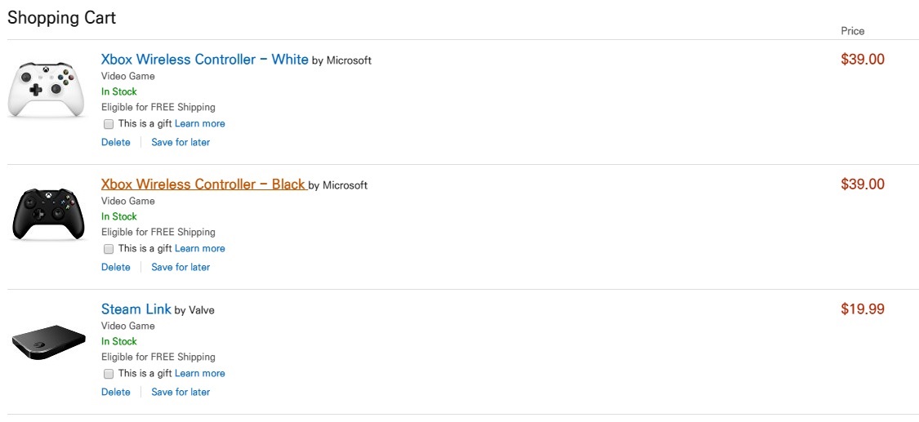Save Steam Link for later

(x=181, y=392)
